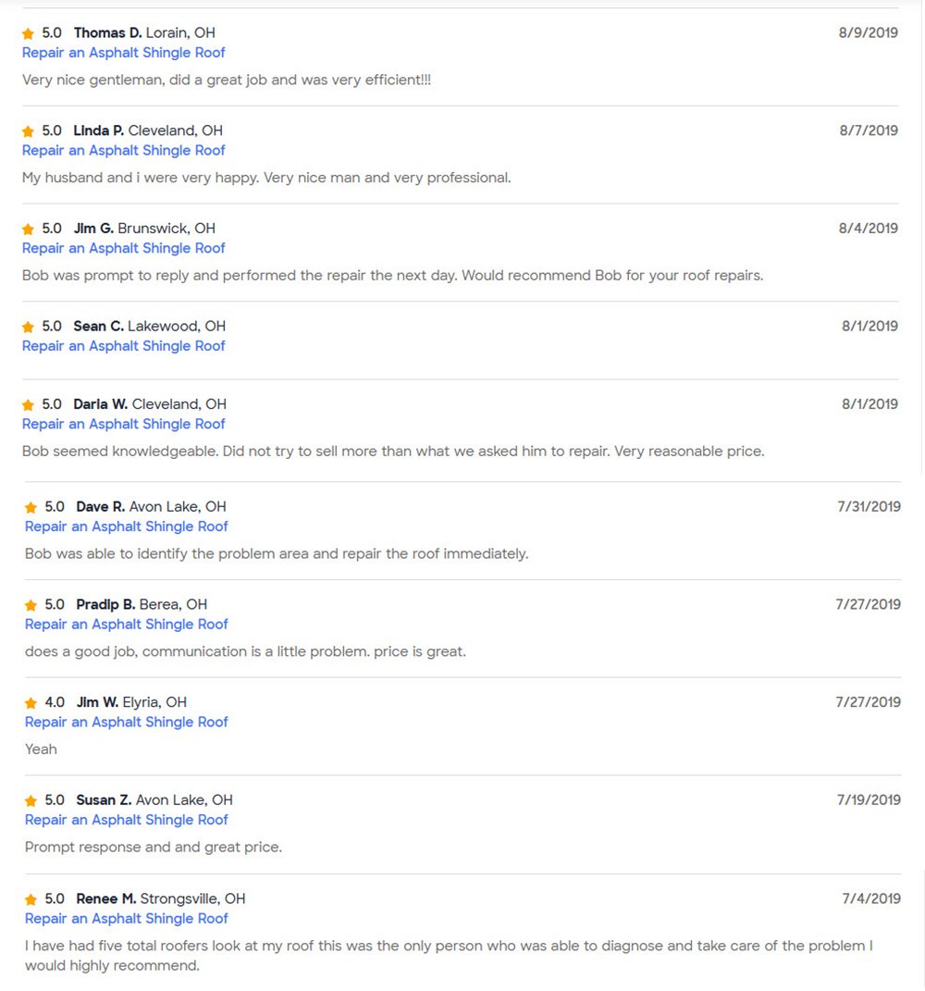The image size is (925, 991).
Task: Open the Asphalt Shingle Roof link under Dave R.
Action: pyautogui.click(x=127, y=526)
